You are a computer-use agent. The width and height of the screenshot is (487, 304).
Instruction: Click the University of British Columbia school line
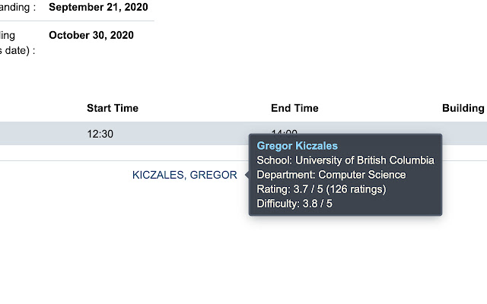click(345, 160)
